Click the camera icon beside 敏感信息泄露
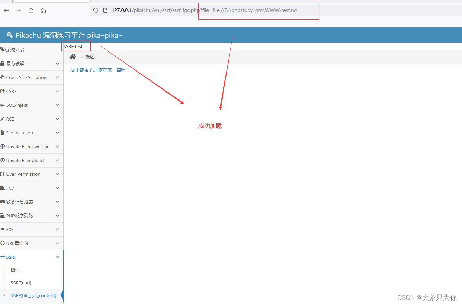This screenshot has height=304, width=462. tap(3, 202)
